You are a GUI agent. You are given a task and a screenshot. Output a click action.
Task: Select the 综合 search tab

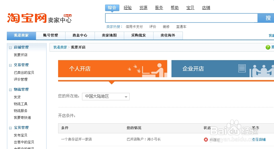[x=112, y=8]
